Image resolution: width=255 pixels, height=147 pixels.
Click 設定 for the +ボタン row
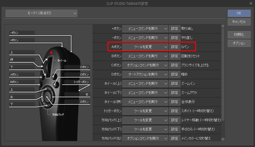click(175, 29)
